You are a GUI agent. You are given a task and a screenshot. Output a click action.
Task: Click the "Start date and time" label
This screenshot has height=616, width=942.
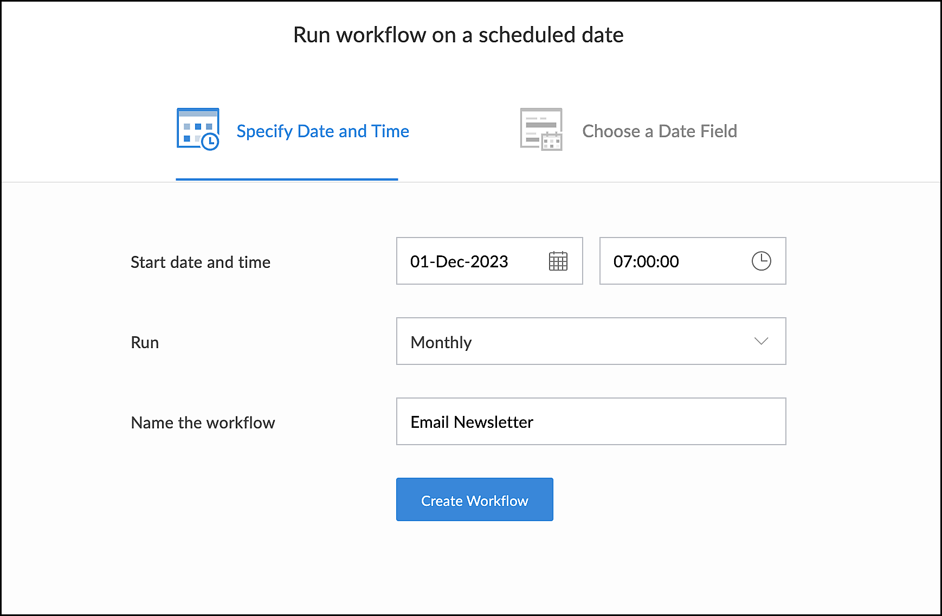point(201,262)
